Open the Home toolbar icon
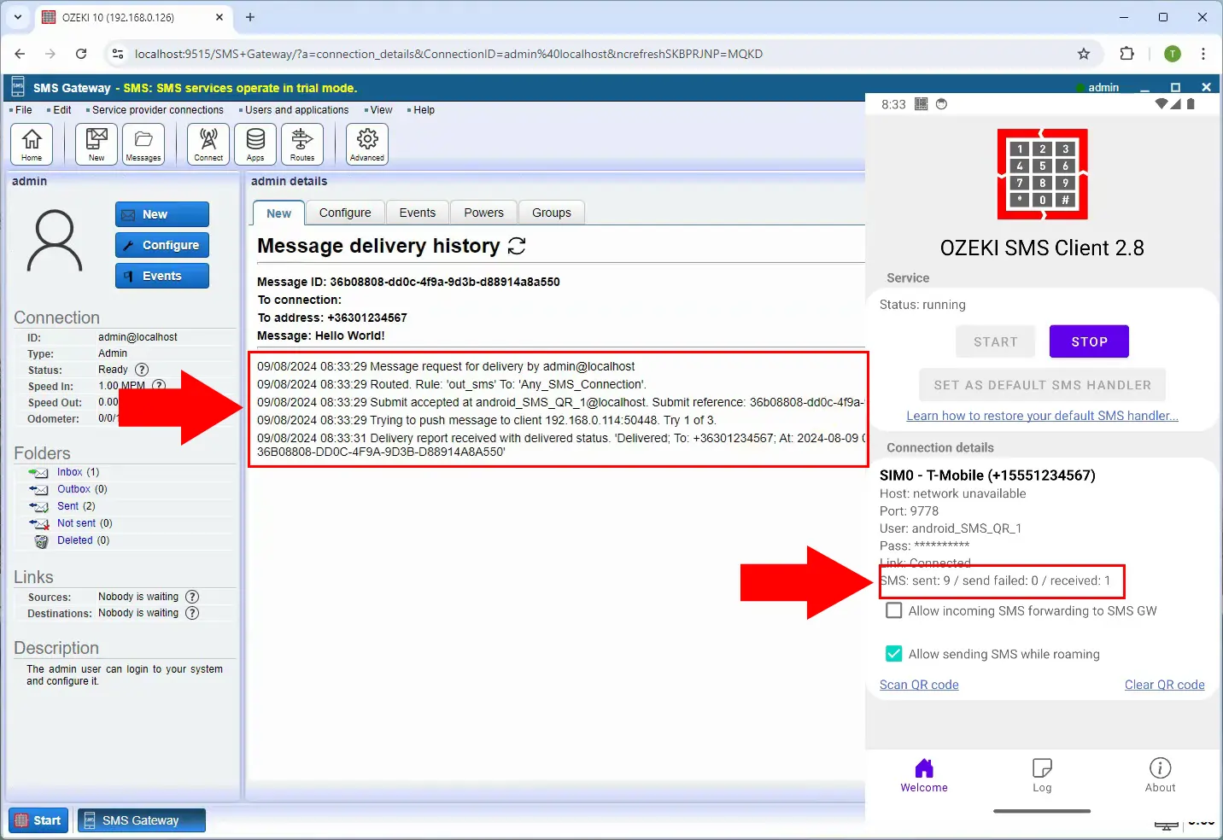This screenshot has height=840, width=1223. [x=32, y=144]
